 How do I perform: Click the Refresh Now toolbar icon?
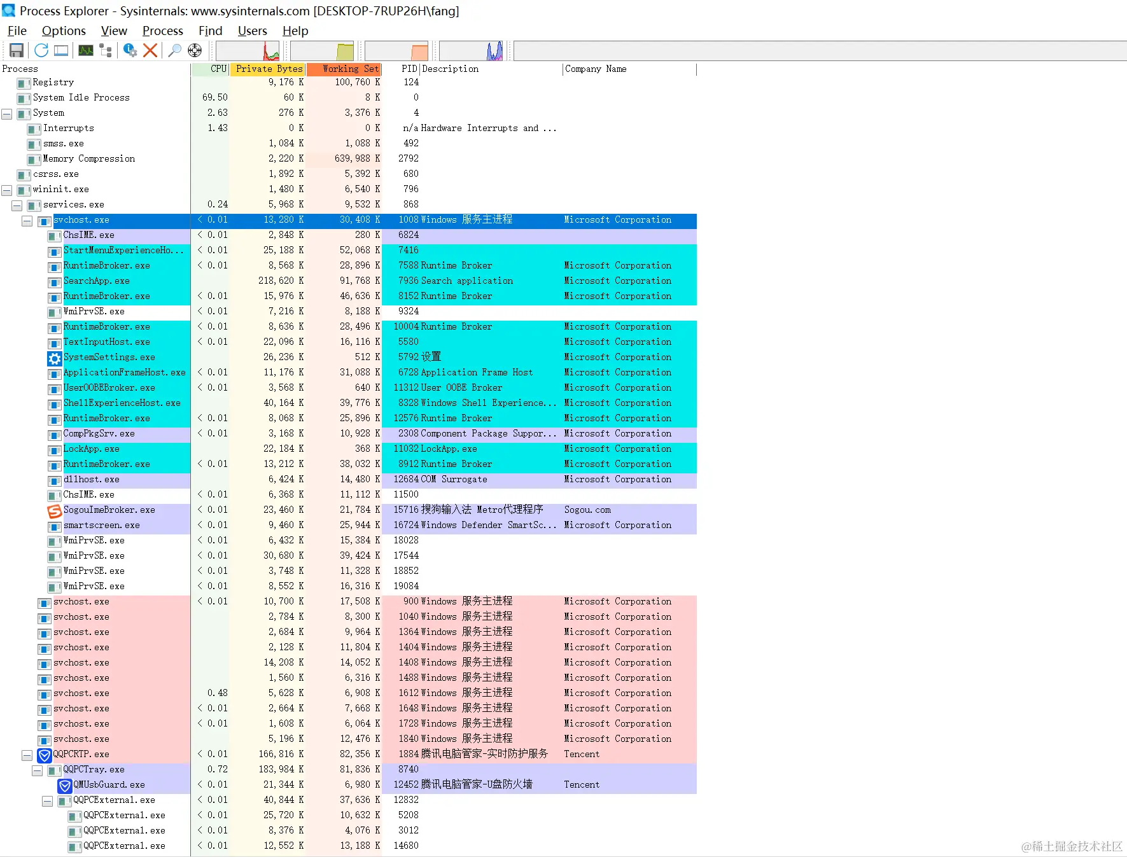41,50
